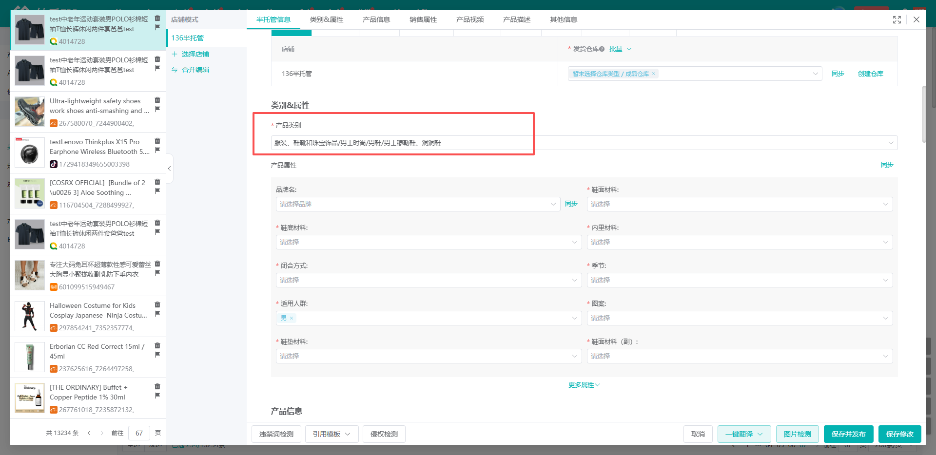Open 一键翻译 dropdown button
This screenshot has width=936, height=455.
744,434
